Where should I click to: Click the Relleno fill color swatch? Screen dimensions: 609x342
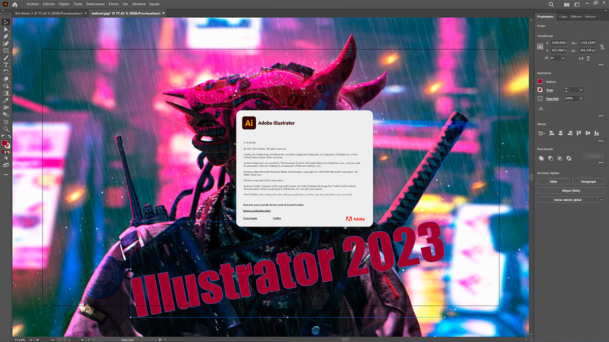540,81
